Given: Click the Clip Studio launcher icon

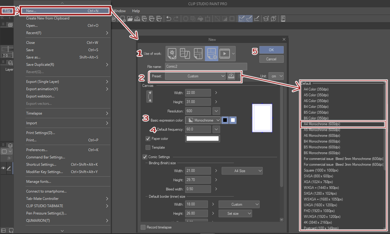Looking at the screenshot, I should [114, 19].
